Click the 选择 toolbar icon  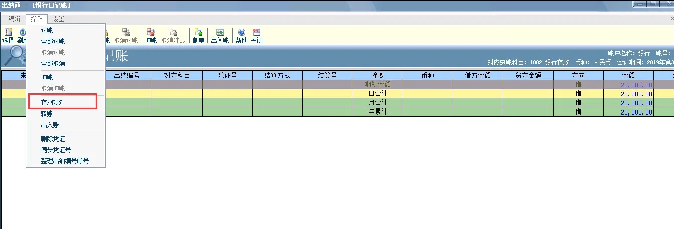coord(8,36)
